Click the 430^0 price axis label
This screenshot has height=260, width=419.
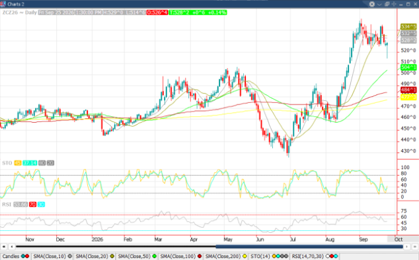pos(408,151)
